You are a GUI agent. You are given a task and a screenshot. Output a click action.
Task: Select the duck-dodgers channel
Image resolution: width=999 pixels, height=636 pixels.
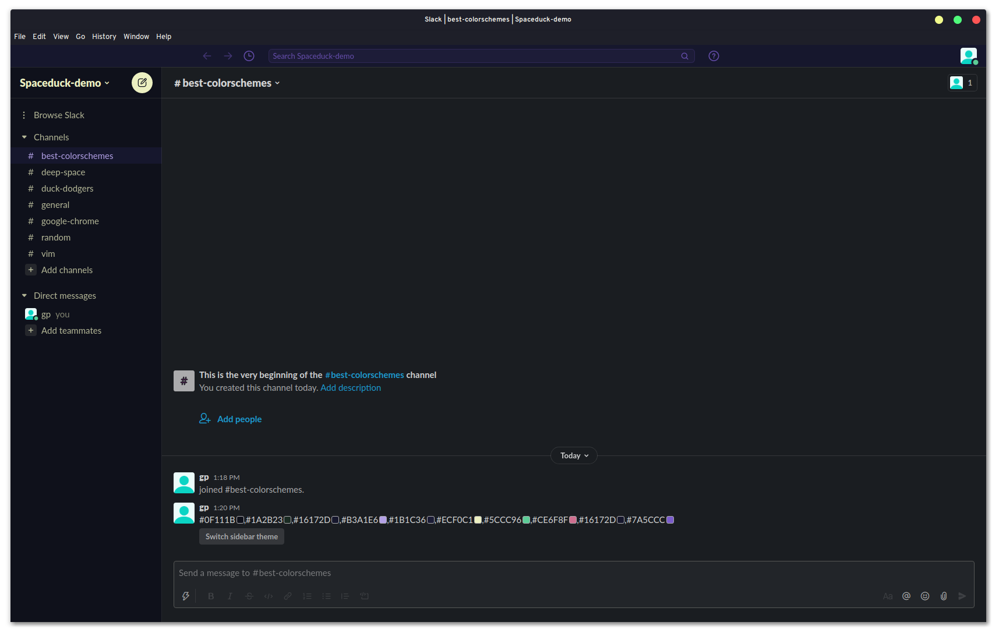(x=86, y=188)
